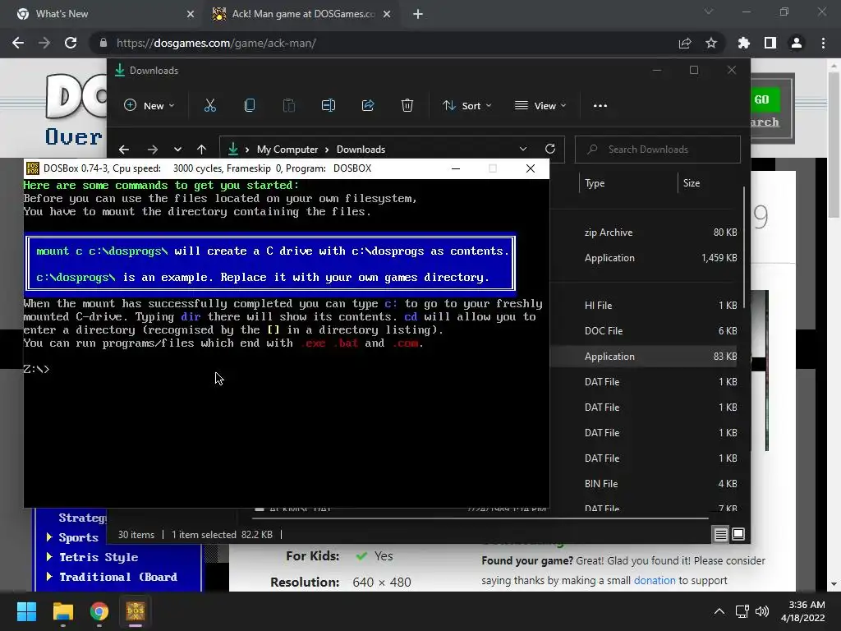Click the browser page vertical scrollbar
841x631 pixels.
(834, 145)
